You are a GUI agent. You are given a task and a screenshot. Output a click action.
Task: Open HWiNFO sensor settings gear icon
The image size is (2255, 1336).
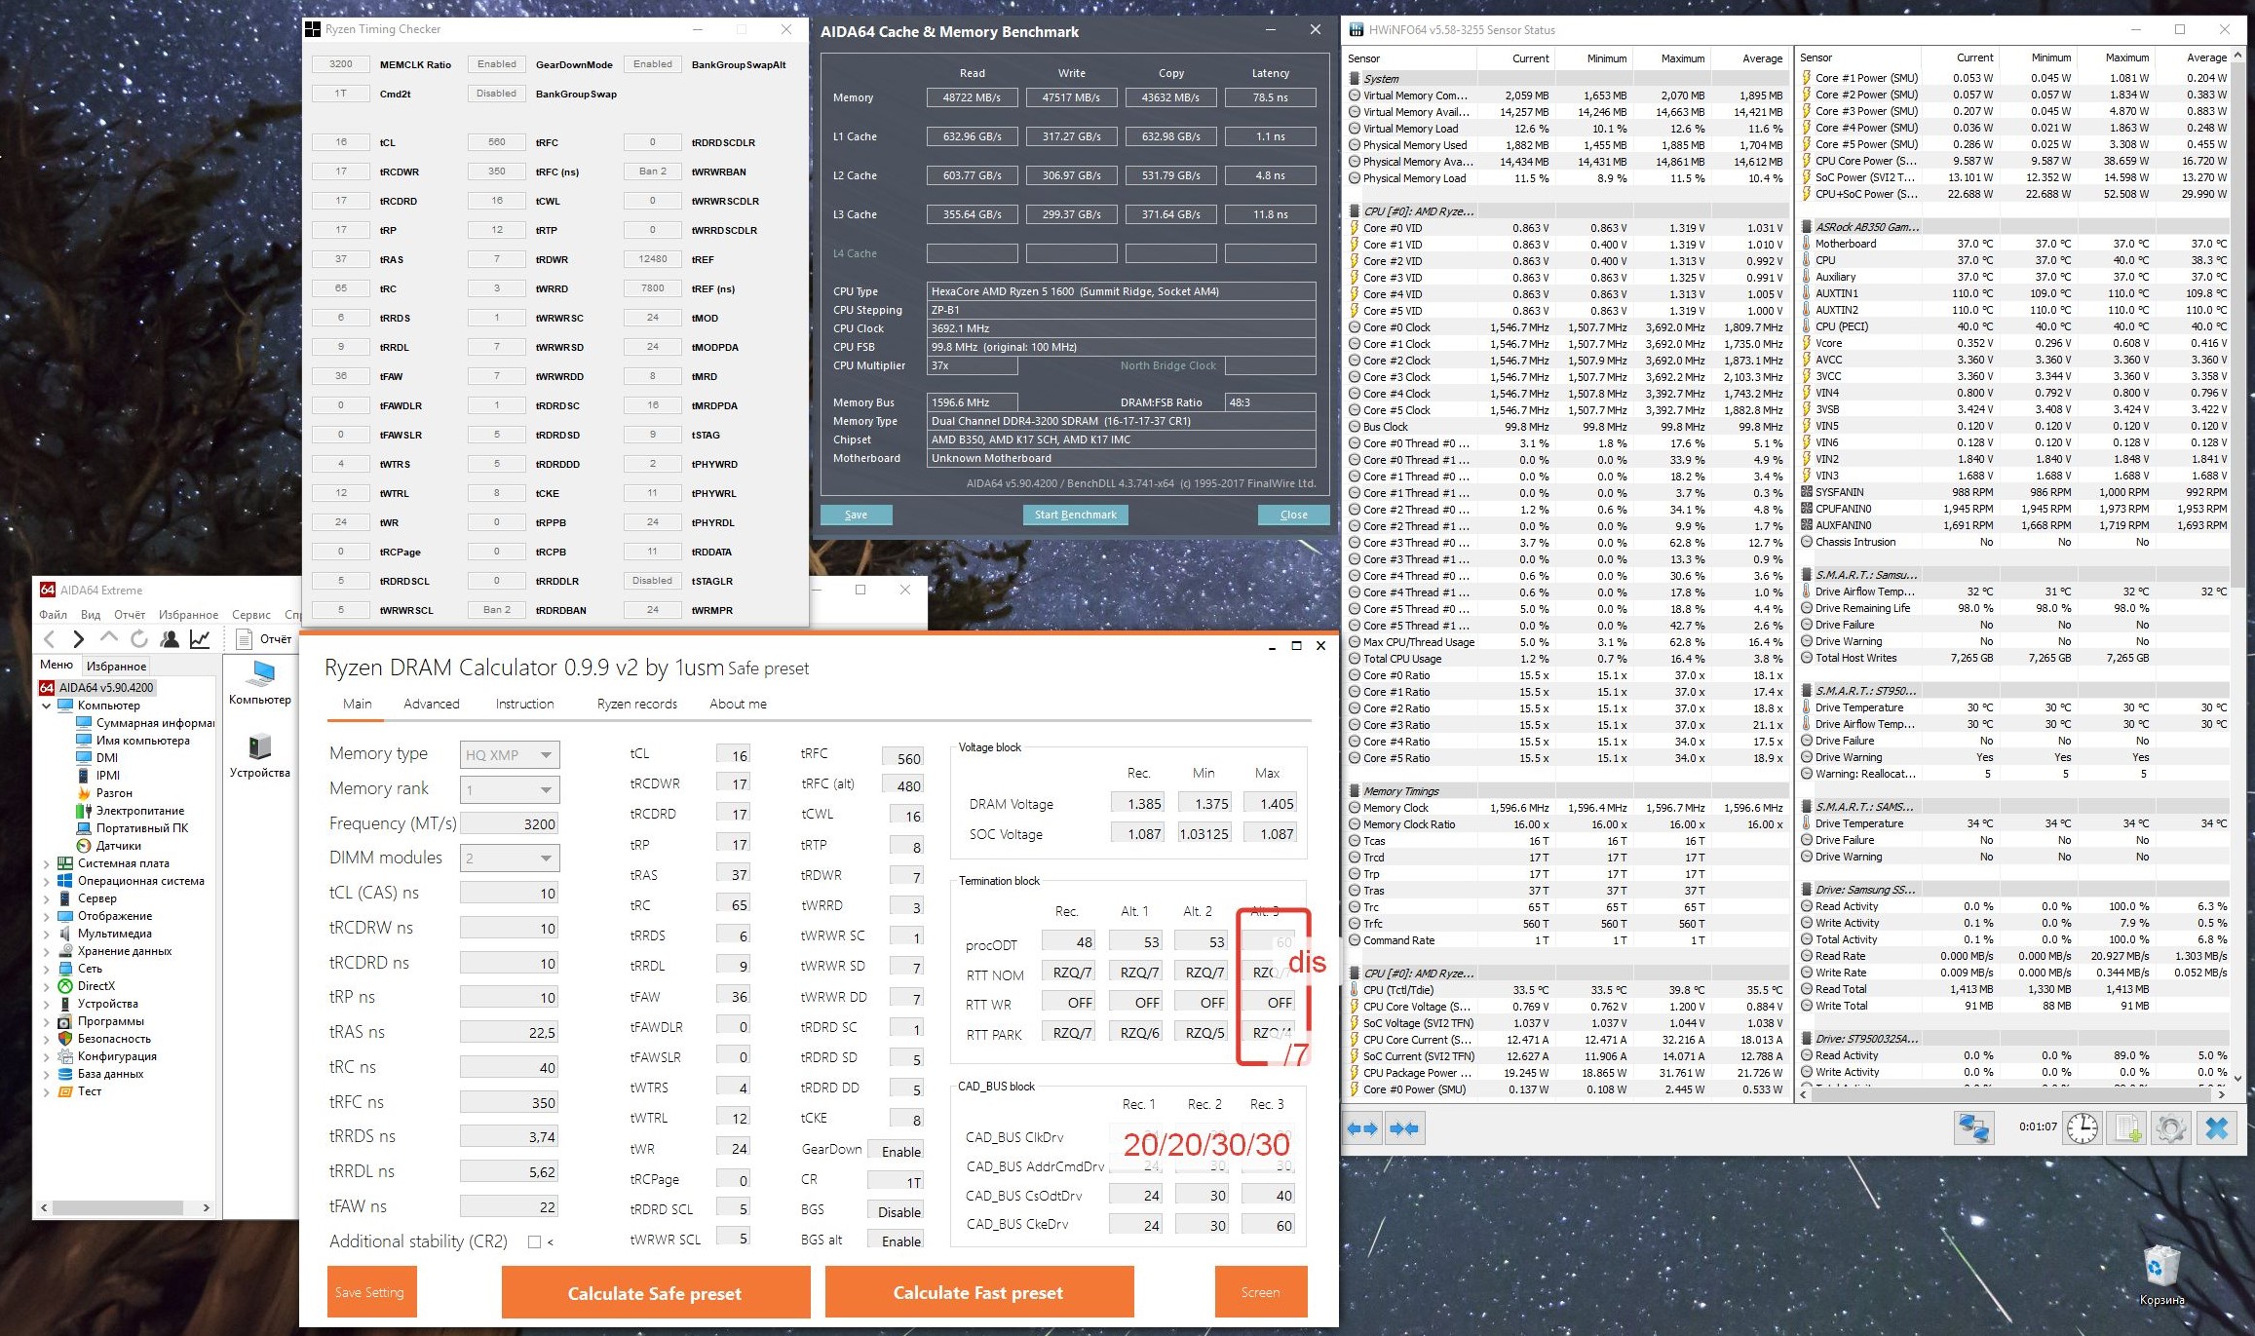[x=2170, y=1128]
